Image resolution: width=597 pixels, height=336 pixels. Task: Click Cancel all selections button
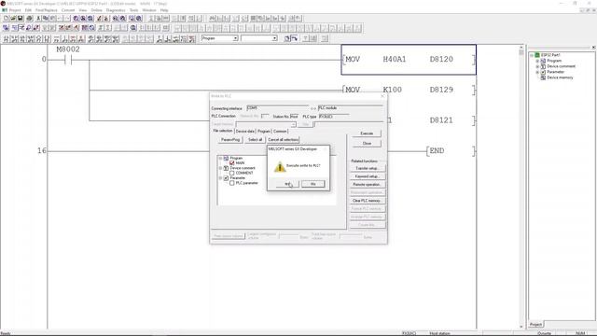point(284,140)
